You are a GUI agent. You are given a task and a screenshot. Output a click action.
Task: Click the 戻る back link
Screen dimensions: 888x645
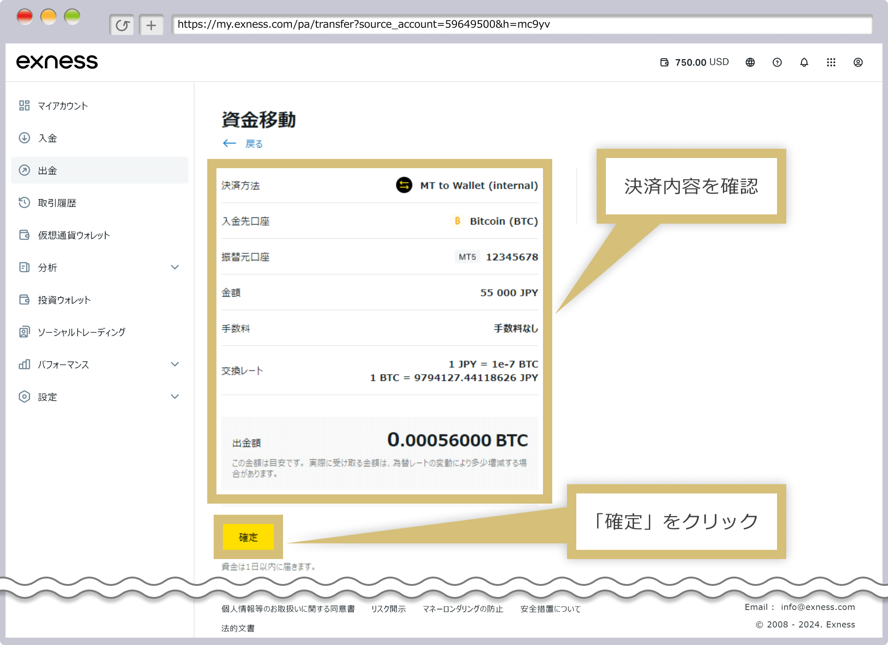click(x=254, y=144)
